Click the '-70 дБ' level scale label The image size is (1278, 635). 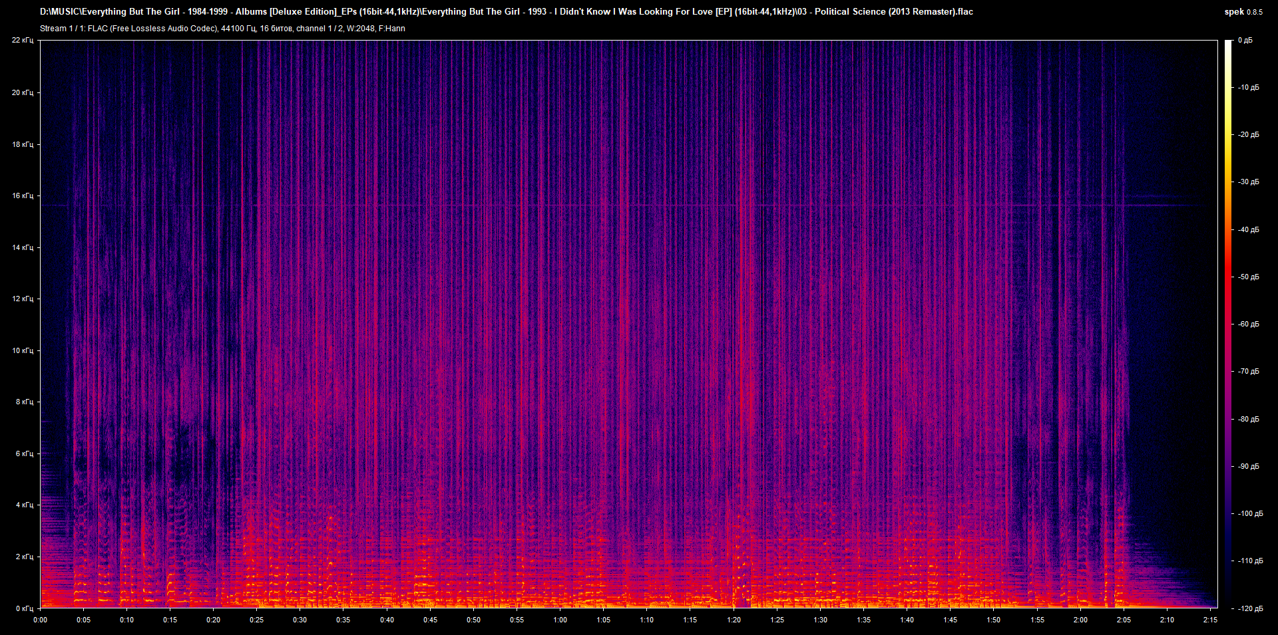[x=1249, y=372]
